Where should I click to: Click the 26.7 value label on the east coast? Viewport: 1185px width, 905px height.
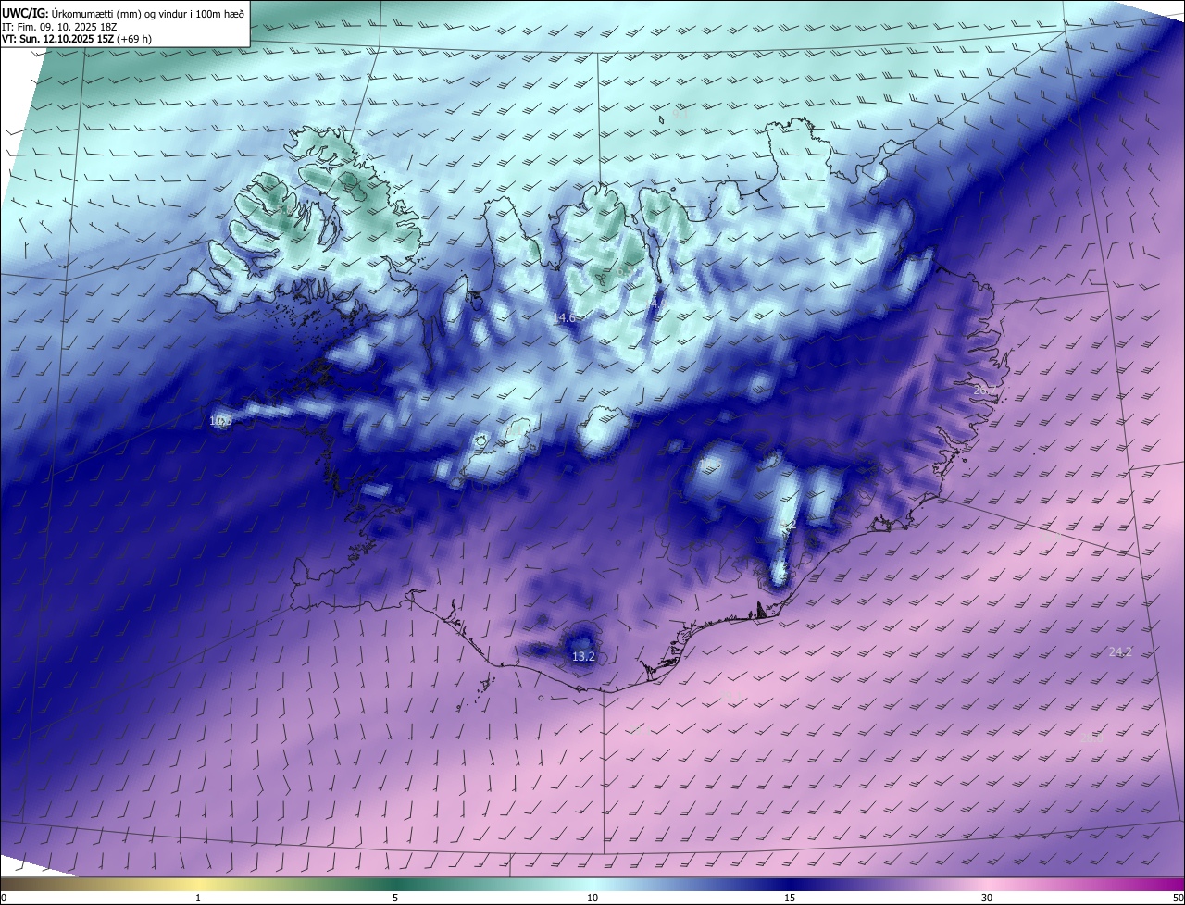click(x=983, y=390)
